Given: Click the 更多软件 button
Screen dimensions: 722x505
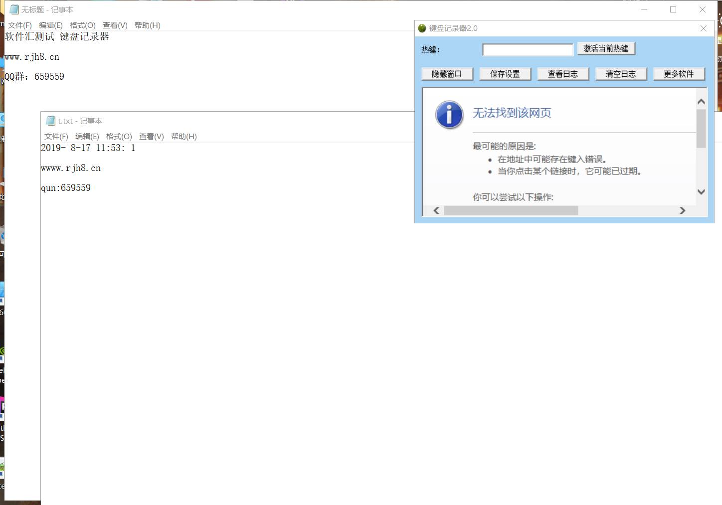Looking at the screenshot, I should coord(679,74).
